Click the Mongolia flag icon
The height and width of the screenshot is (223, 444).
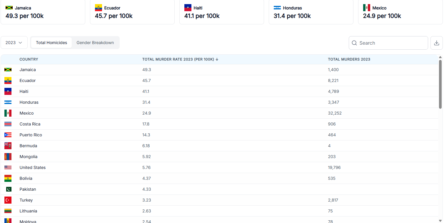[8, 157]
